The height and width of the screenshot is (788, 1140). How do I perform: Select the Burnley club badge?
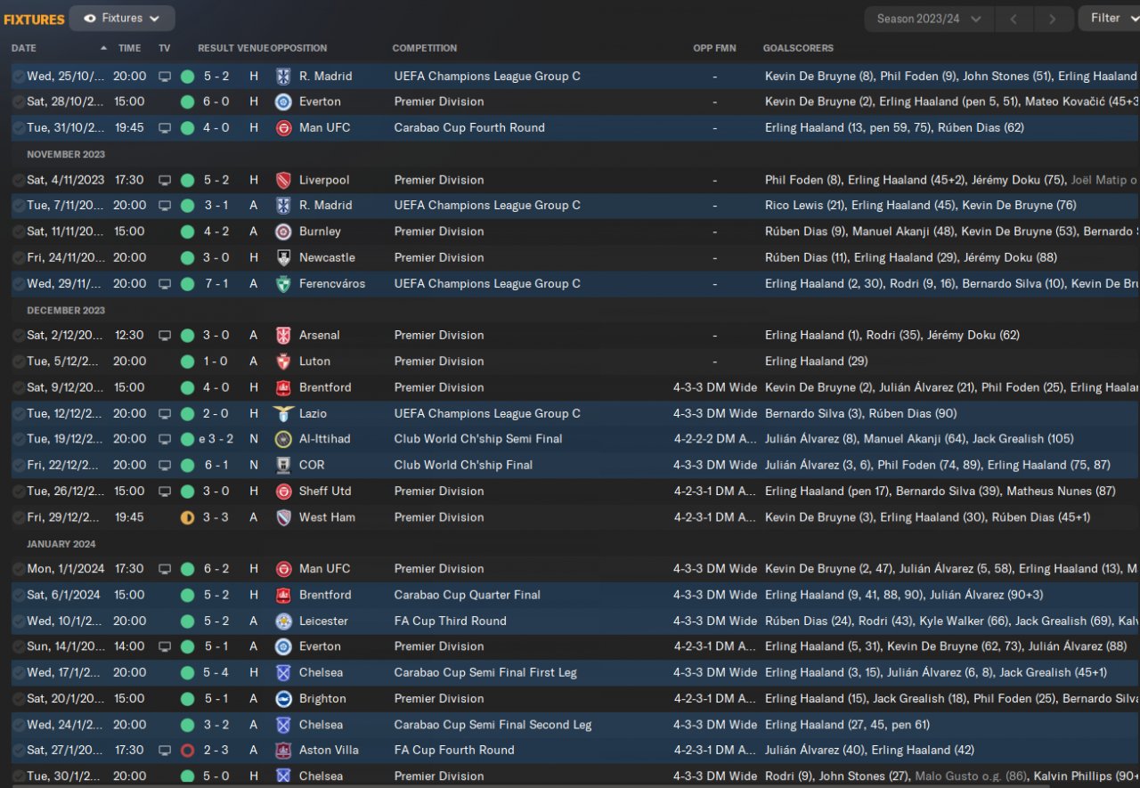coord(283,232)
